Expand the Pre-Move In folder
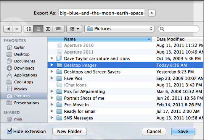 click(x=52, y=104)
